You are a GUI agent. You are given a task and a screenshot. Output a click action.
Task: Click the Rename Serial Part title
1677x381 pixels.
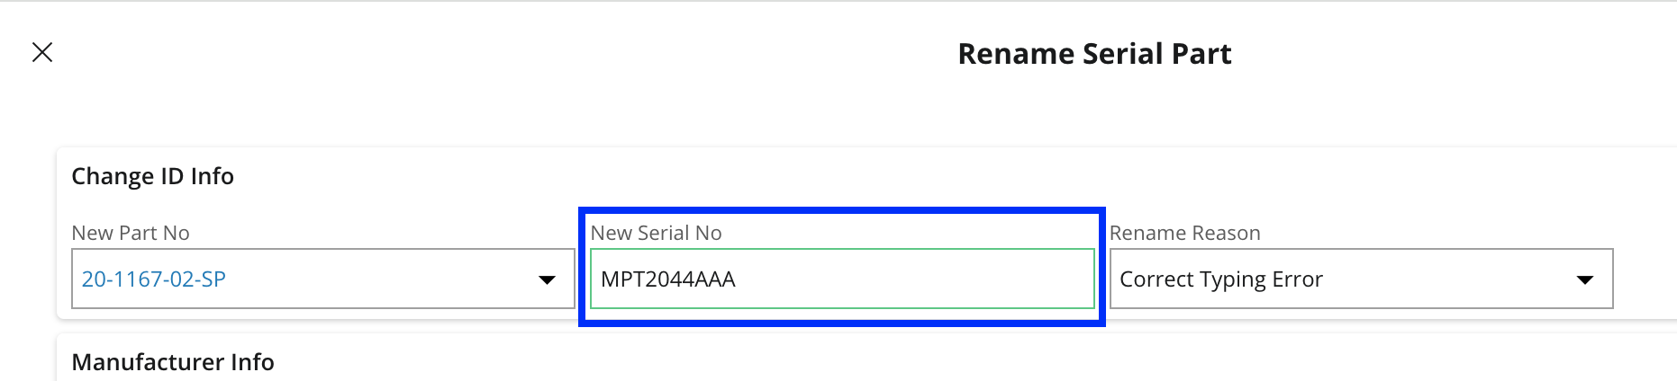[1094, 54]
